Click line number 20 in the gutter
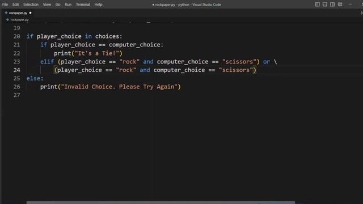The width and height of the screenshot is (363, 204). pos(16,36)
